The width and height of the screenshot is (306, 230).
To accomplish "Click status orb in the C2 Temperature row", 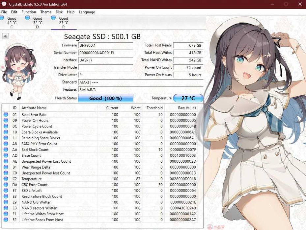I will tap(6, 179).
